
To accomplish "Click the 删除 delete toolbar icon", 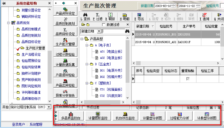I will (179, 17).
